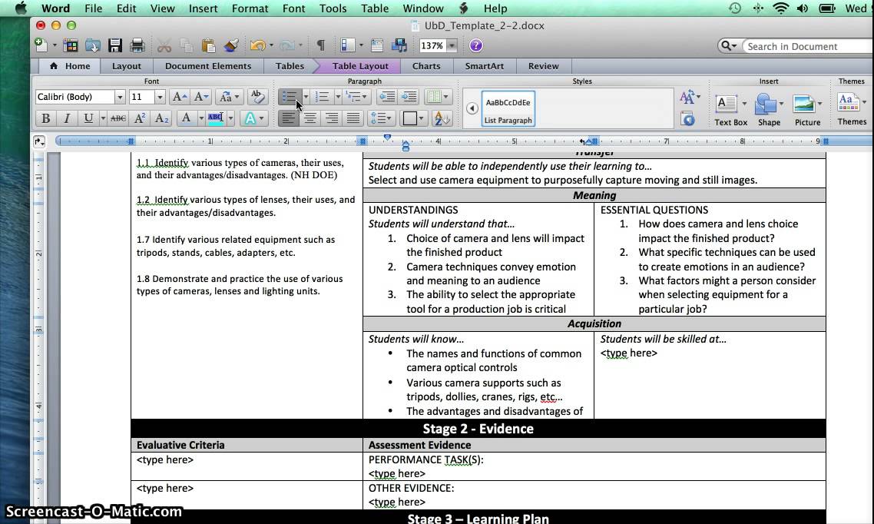Toggle Underline formatting

pyautogui.click(x=88, y=118)
